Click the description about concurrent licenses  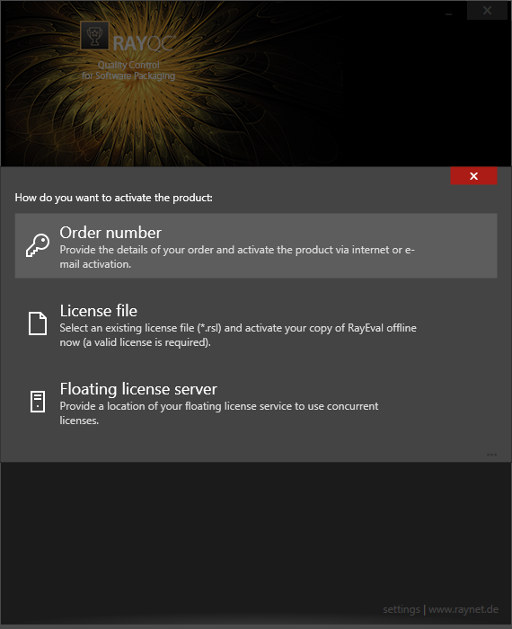point(219,413)
